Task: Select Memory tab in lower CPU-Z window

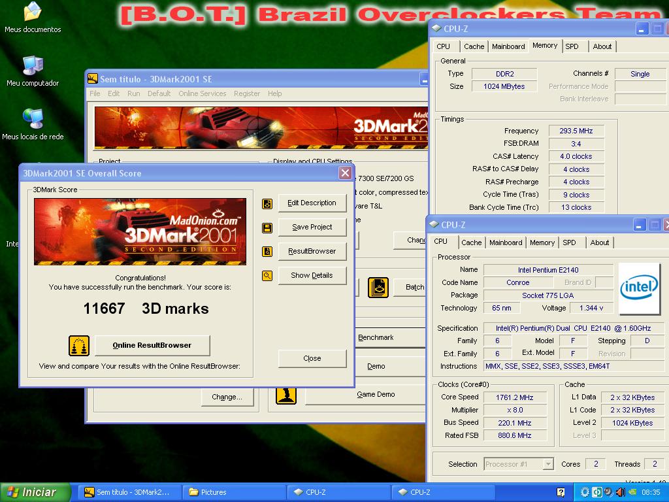Action: click(542, 243)
